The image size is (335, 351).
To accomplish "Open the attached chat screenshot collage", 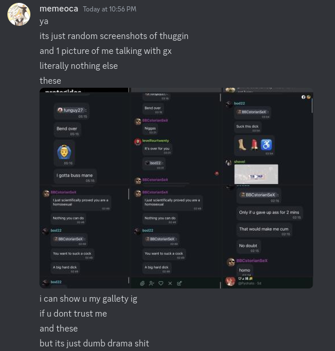I will tap(176, 188).
